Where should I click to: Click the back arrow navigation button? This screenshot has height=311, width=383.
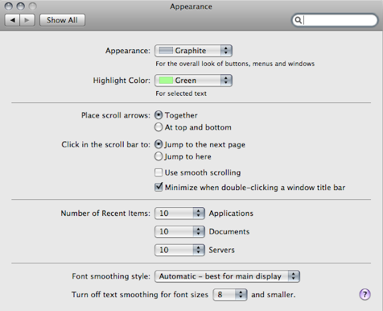pos(12,20)
